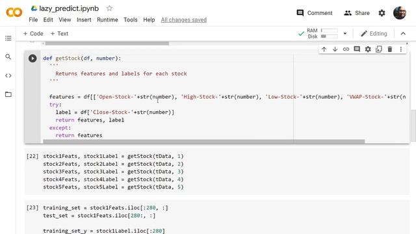The height and width of the screenshot is (234, 416).
Task: Click the 'training_set_y = stock1Label' line
Action: coord(104,231)
